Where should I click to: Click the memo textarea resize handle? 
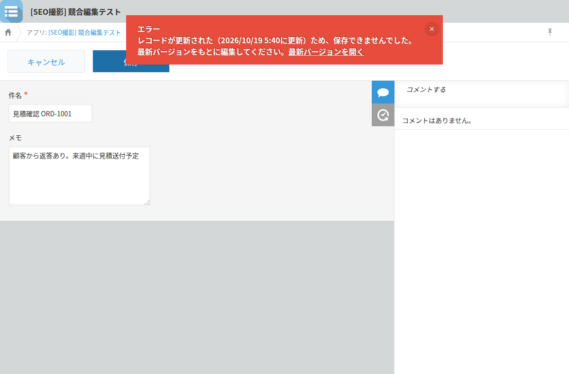click(147, 202)
